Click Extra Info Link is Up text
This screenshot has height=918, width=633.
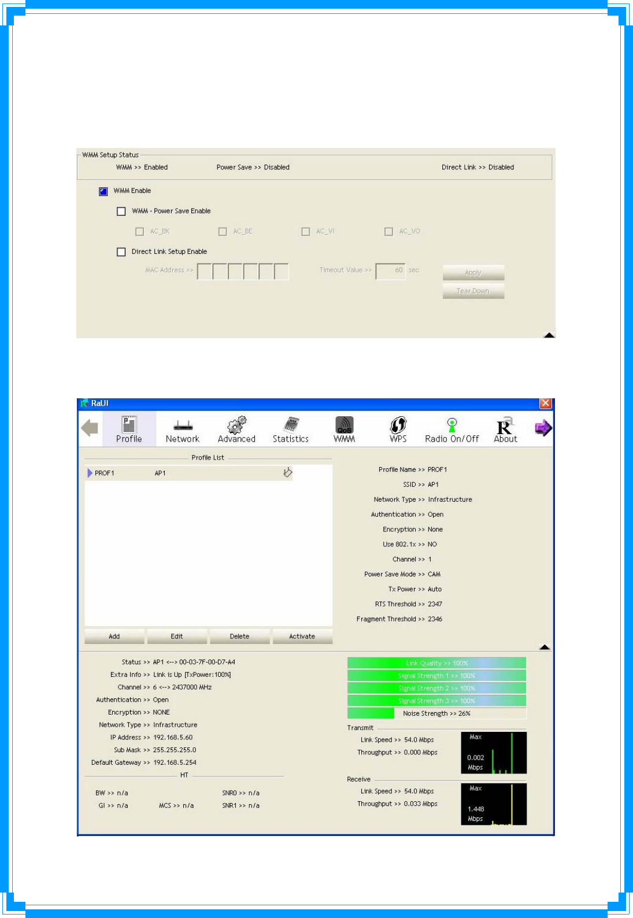pyautogui.click(x=192, y=675)
